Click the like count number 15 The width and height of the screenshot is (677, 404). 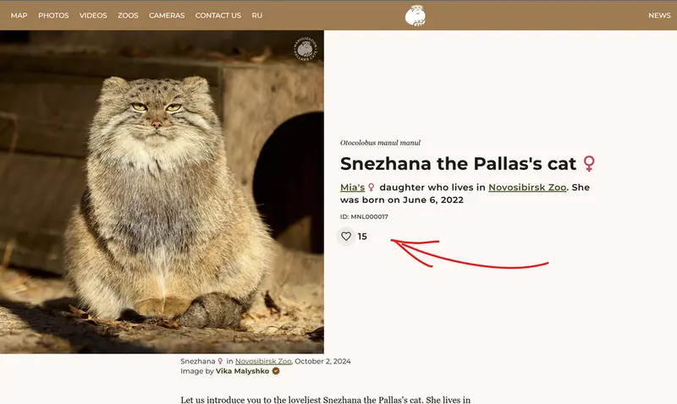(x=362, y=237)
